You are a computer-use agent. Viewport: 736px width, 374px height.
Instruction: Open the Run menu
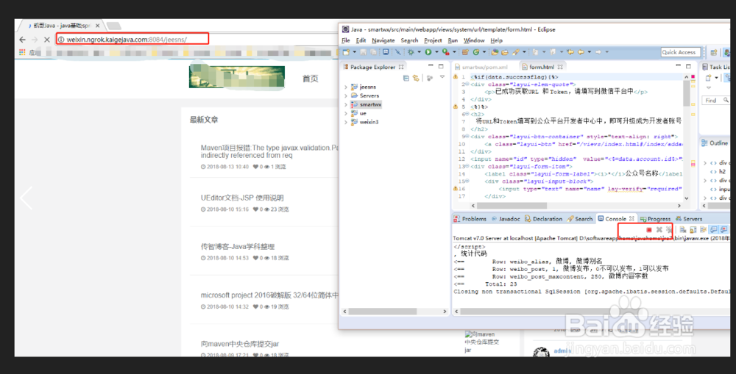(x=453, y=40)
